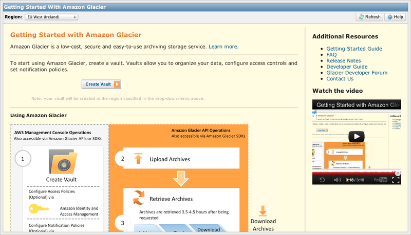Click the video time display 3:18 / 3:18
This screenshot has height=235, width=411.
(x=354, y=180)
